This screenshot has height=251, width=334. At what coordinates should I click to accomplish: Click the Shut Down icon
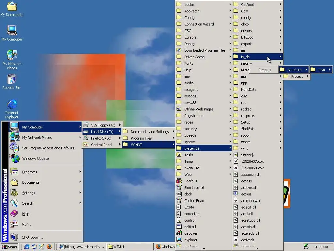[14, 237]
